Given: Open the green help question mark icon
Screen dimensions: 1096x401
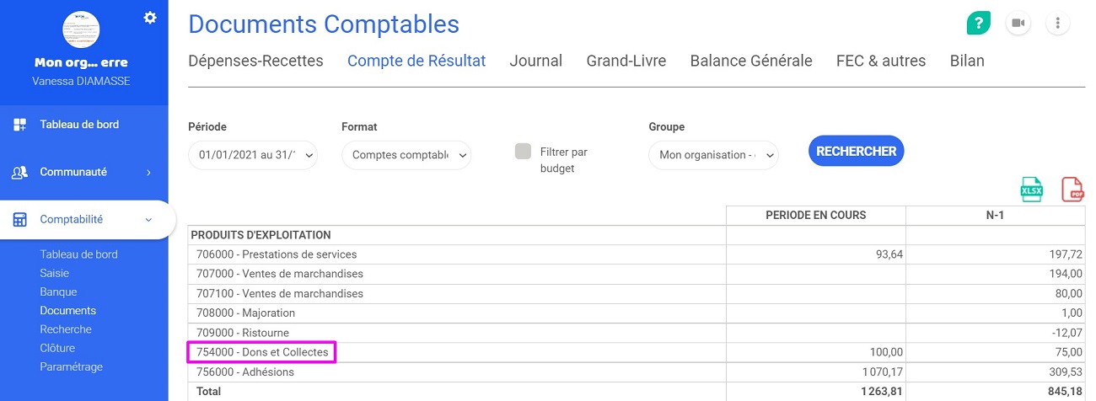Looking at the screenshot, I should (x=979, y=23).
